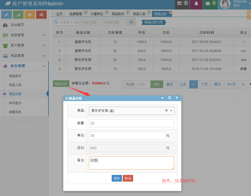Open the mail envelope messages icon
This screenshot has width=251, height=196.
tap(208, 4)
